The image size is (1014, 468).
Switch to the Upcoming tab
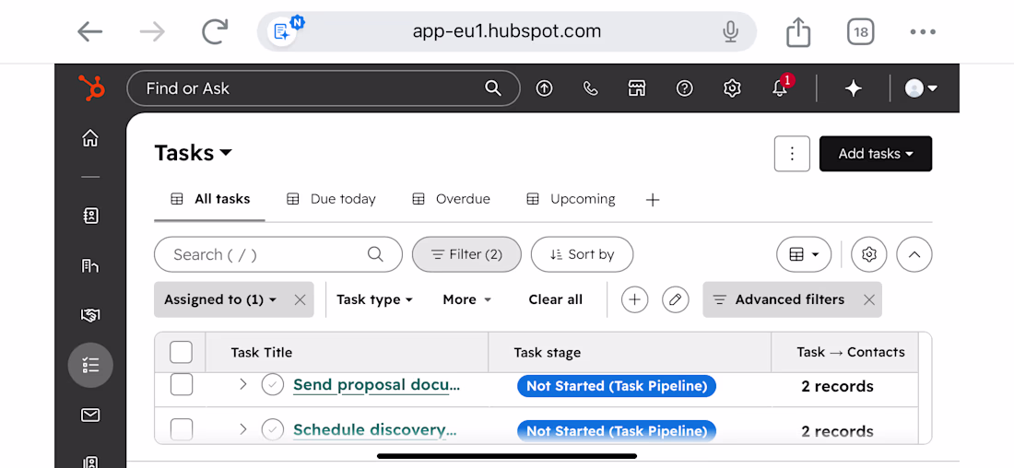(x=571, y=199)
